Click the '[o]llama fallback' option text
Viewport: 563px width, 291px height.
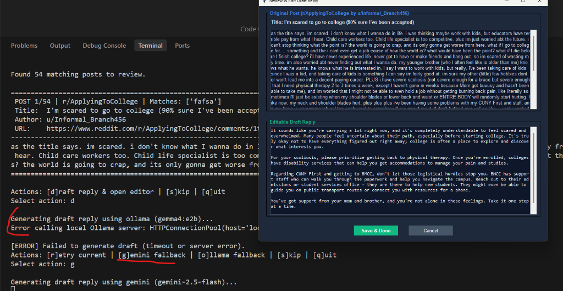(x=231, y=255)
